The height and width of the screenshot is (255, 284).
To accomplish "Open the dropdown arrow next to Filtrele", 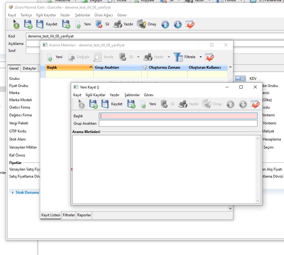I will pos(201,57).
